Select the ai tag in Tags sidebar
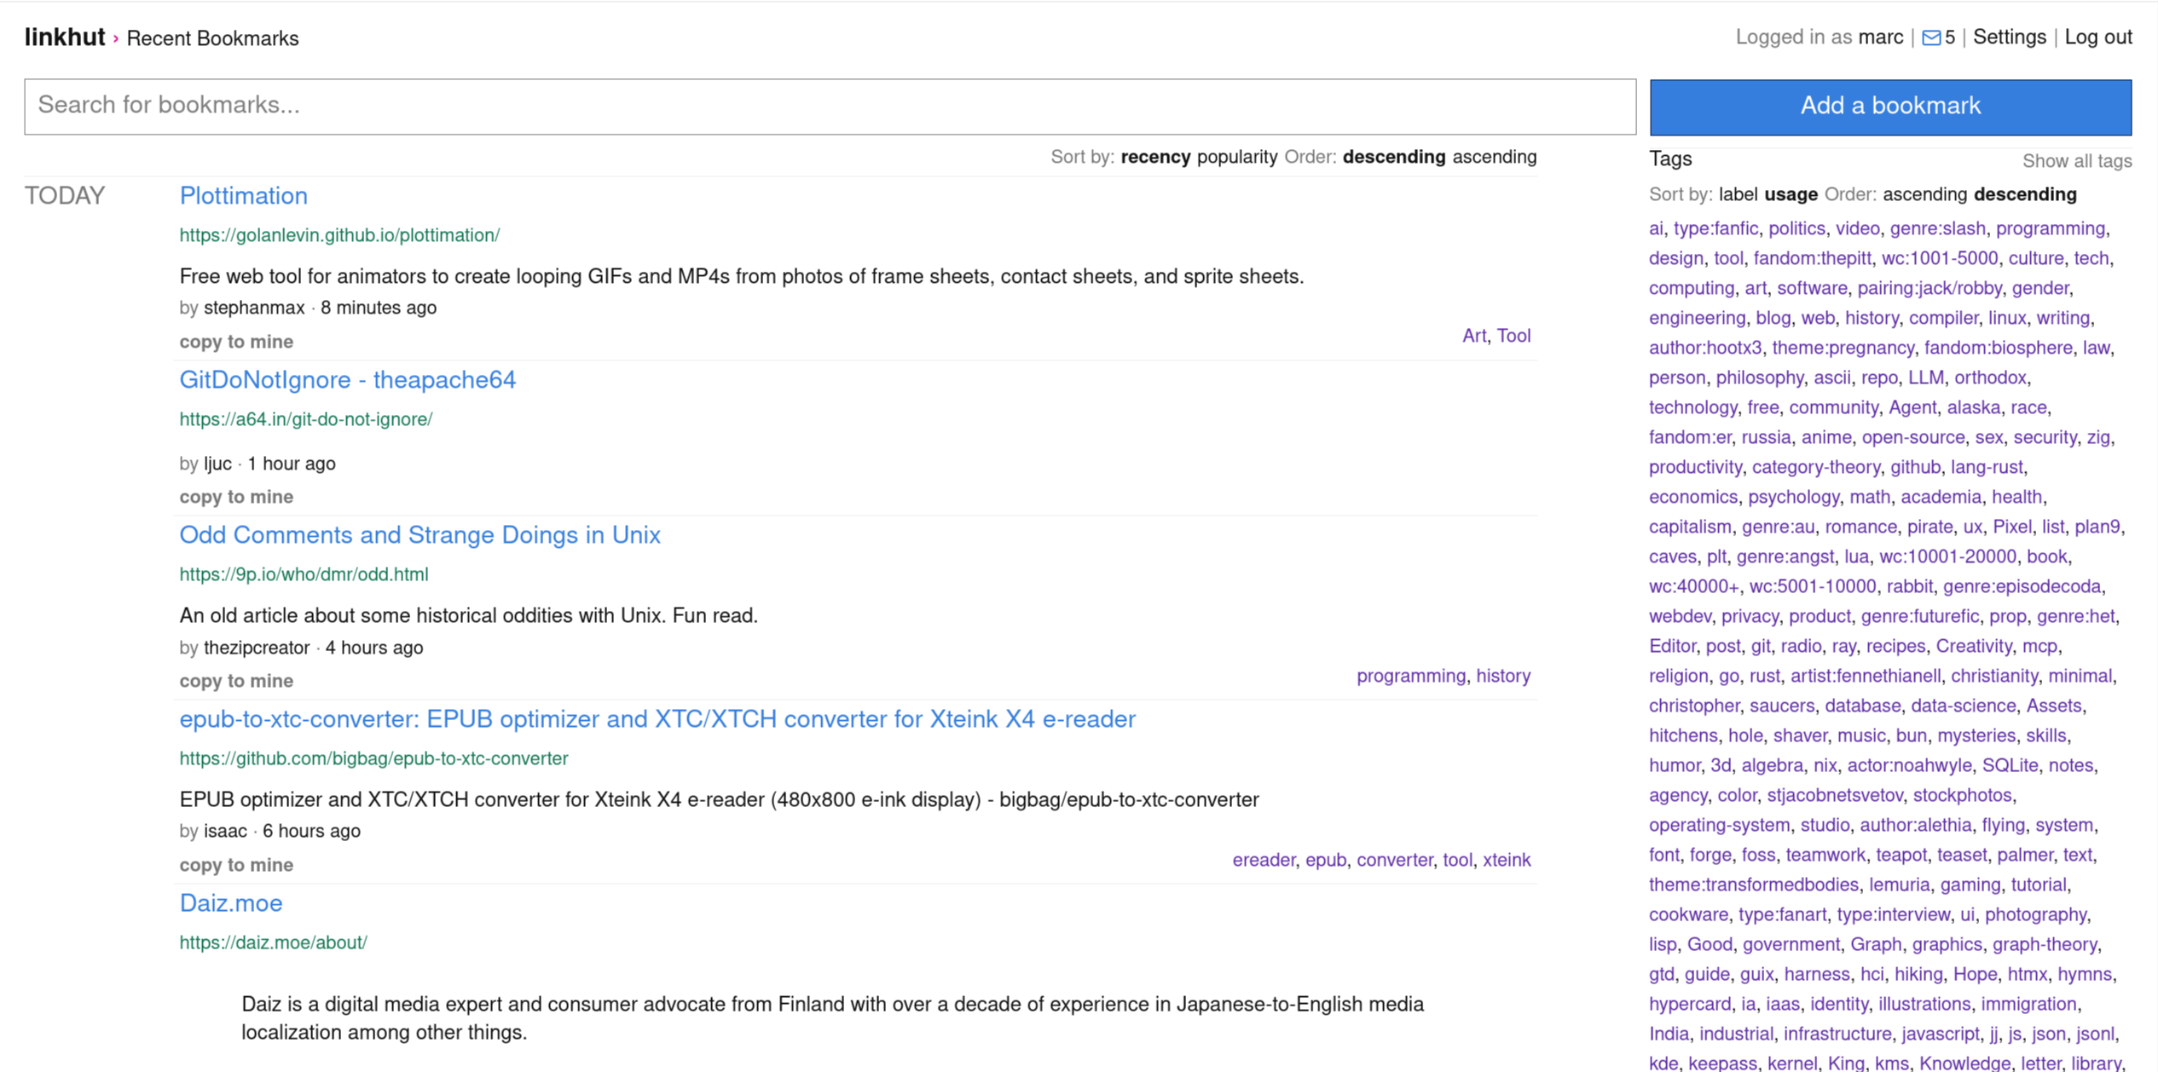2158x1072 pixels. (1655, 228)
